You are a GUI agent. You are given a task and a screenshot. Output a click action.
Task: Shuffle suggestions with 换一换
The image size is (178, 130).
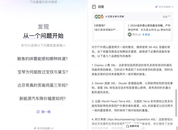point(44,112)
